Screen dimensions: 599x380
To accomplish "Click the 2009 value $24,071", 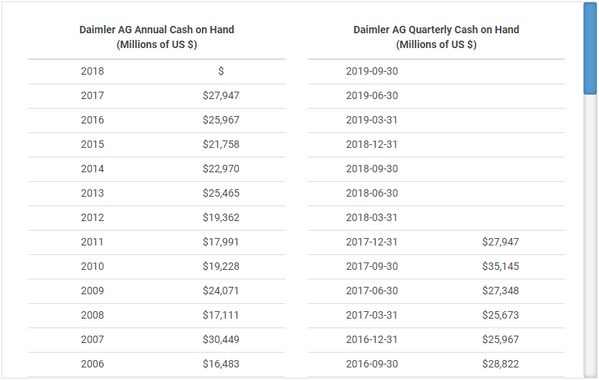I will pos(221,291).
